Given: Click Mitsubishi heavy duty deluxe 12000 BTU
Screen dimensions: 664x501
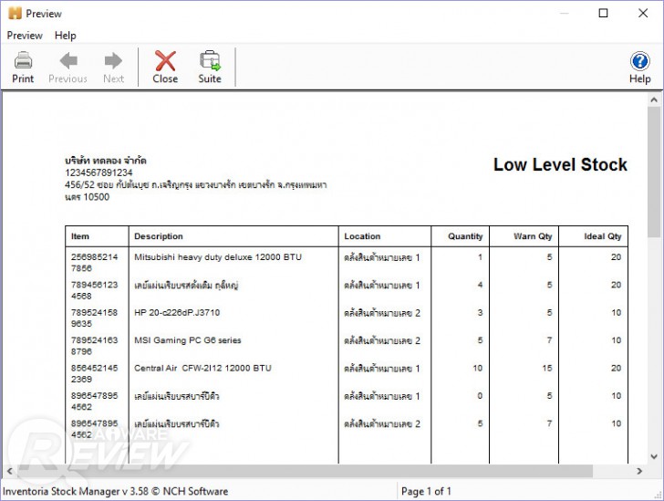Looking at the screenshot, I should click(x=218, y=256).
